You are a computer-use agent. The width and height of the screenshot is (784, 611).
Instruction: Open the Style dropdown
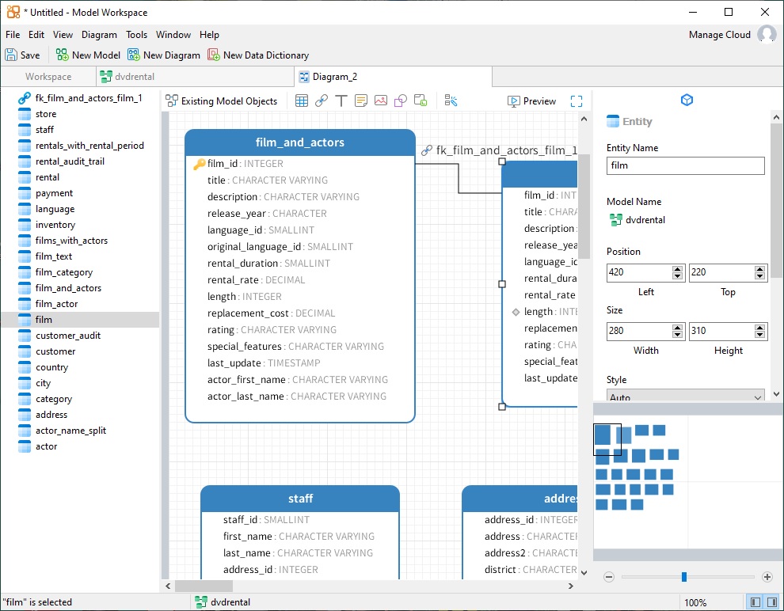point(685,396)
